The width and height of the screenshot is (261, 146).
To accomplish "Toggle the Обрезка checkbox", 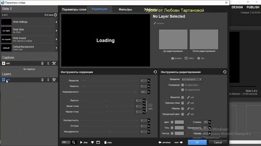I will coord(183,109).
